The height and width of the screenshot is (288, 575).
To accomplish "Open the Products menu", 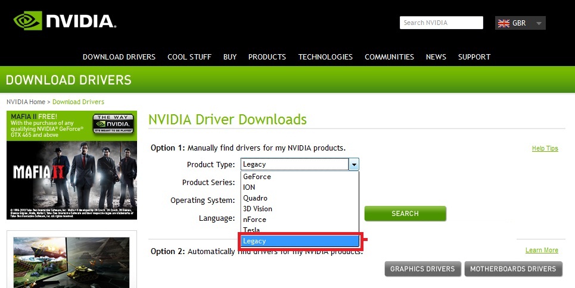I will click(x=267, y=57).
